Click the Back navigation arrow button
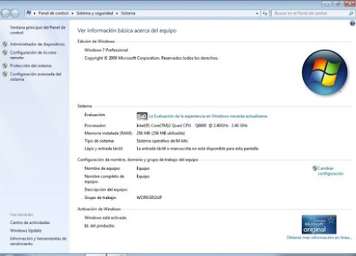Image resolution: width=356 pixels, height=256 pixels. [5, 13]
